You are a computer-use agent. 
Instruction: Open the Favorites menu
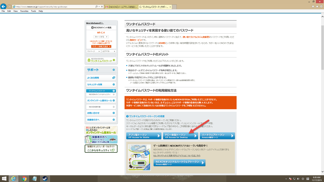[24, 11]
